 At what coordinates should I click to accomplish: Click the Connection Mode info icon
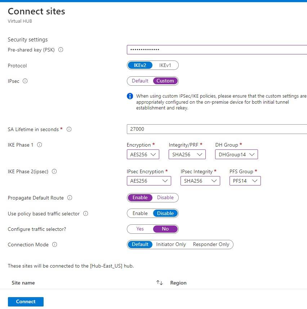pyautogui.click(x=54, y=245)
